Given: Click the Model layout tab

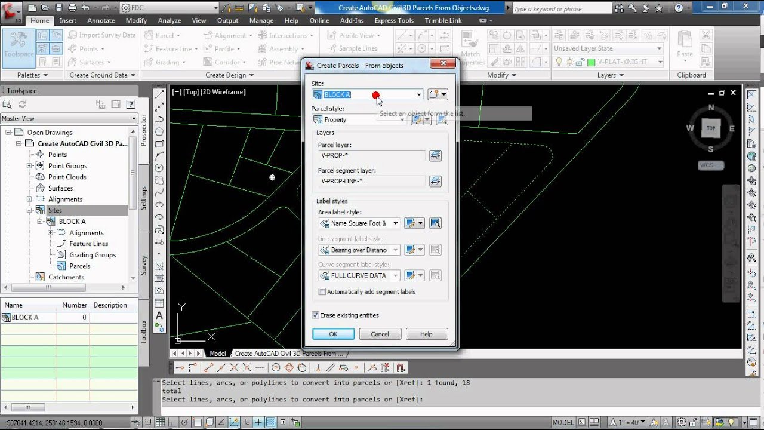Looking at the screenshot, I should [218, 354].
